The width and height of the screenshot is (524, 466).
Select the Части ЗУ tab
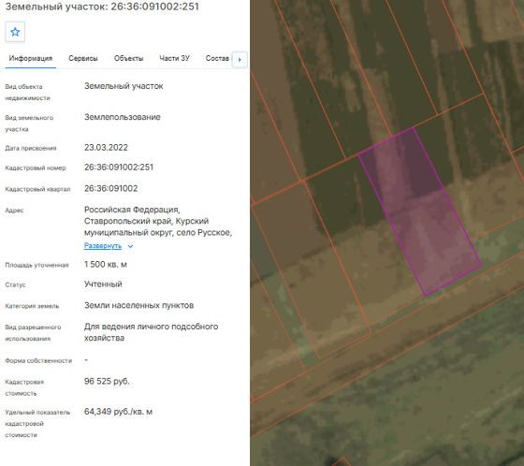click(x=174, y=58)
